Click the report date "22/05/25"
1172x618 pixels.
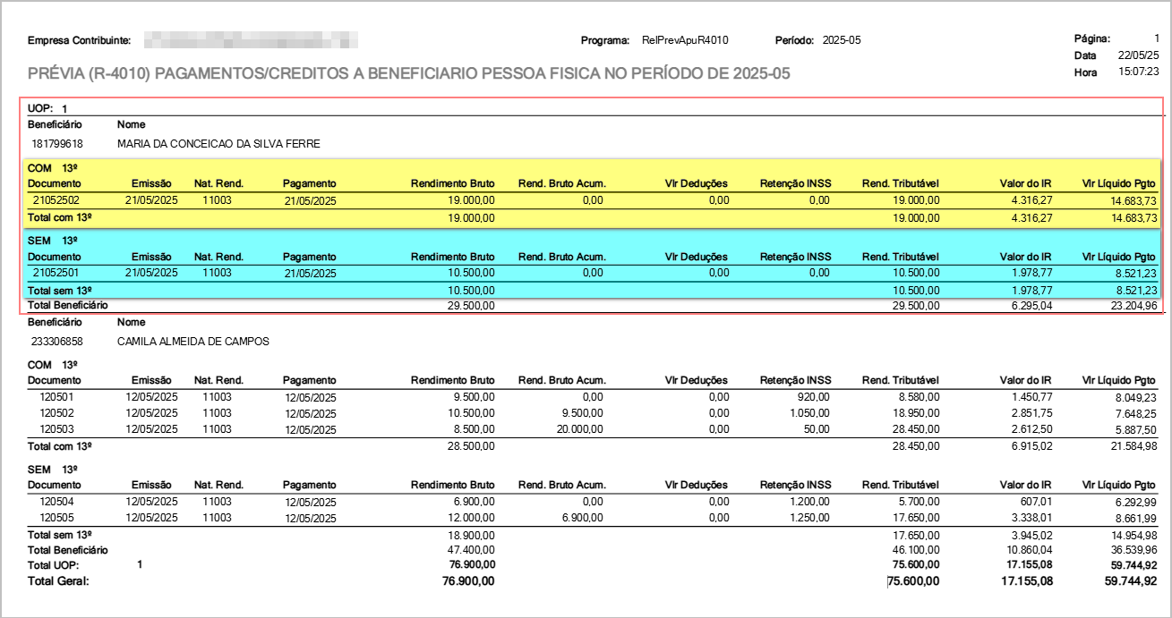click(x=1138, y=55)
